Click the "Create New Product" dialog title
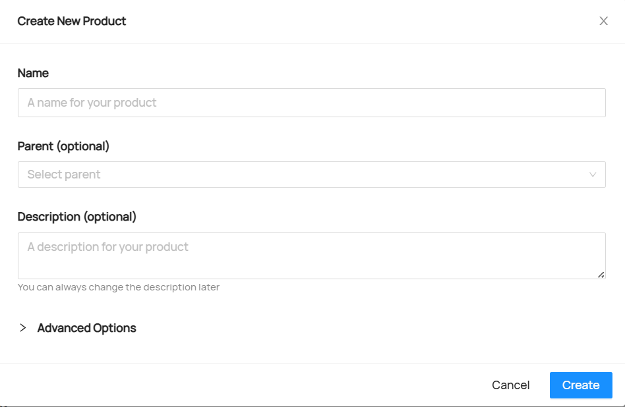The height and width of the screenshot is (407, 625). coord(72,21)
